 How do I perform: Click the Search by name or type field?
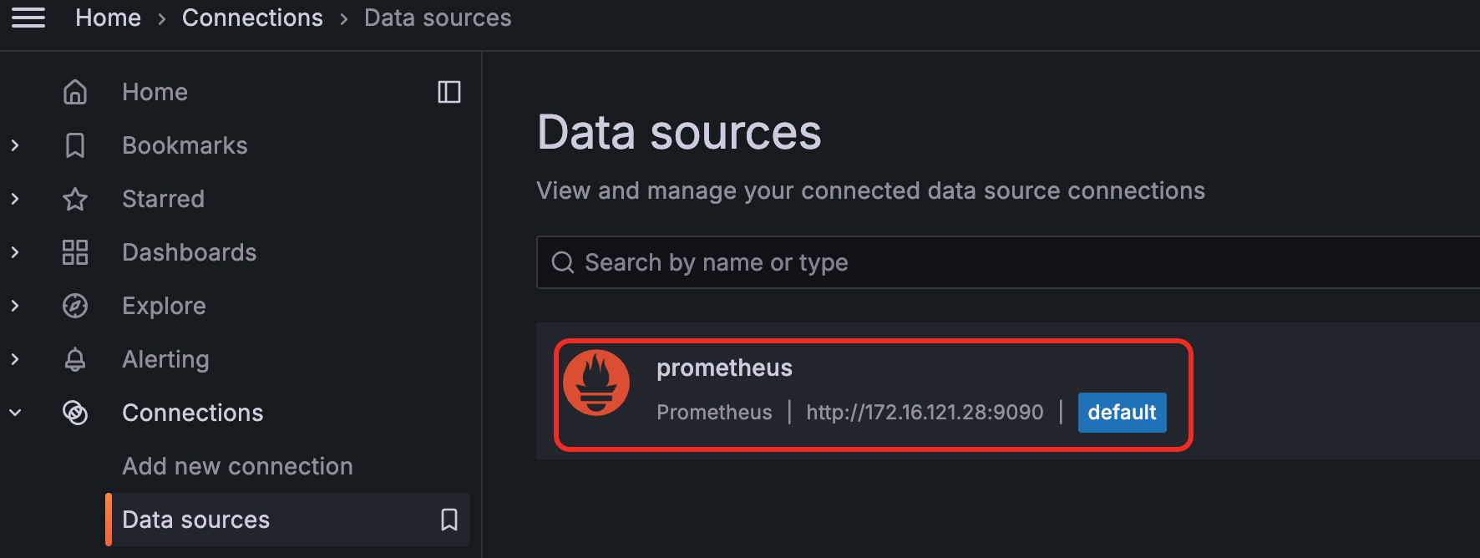pos(1002,262)
